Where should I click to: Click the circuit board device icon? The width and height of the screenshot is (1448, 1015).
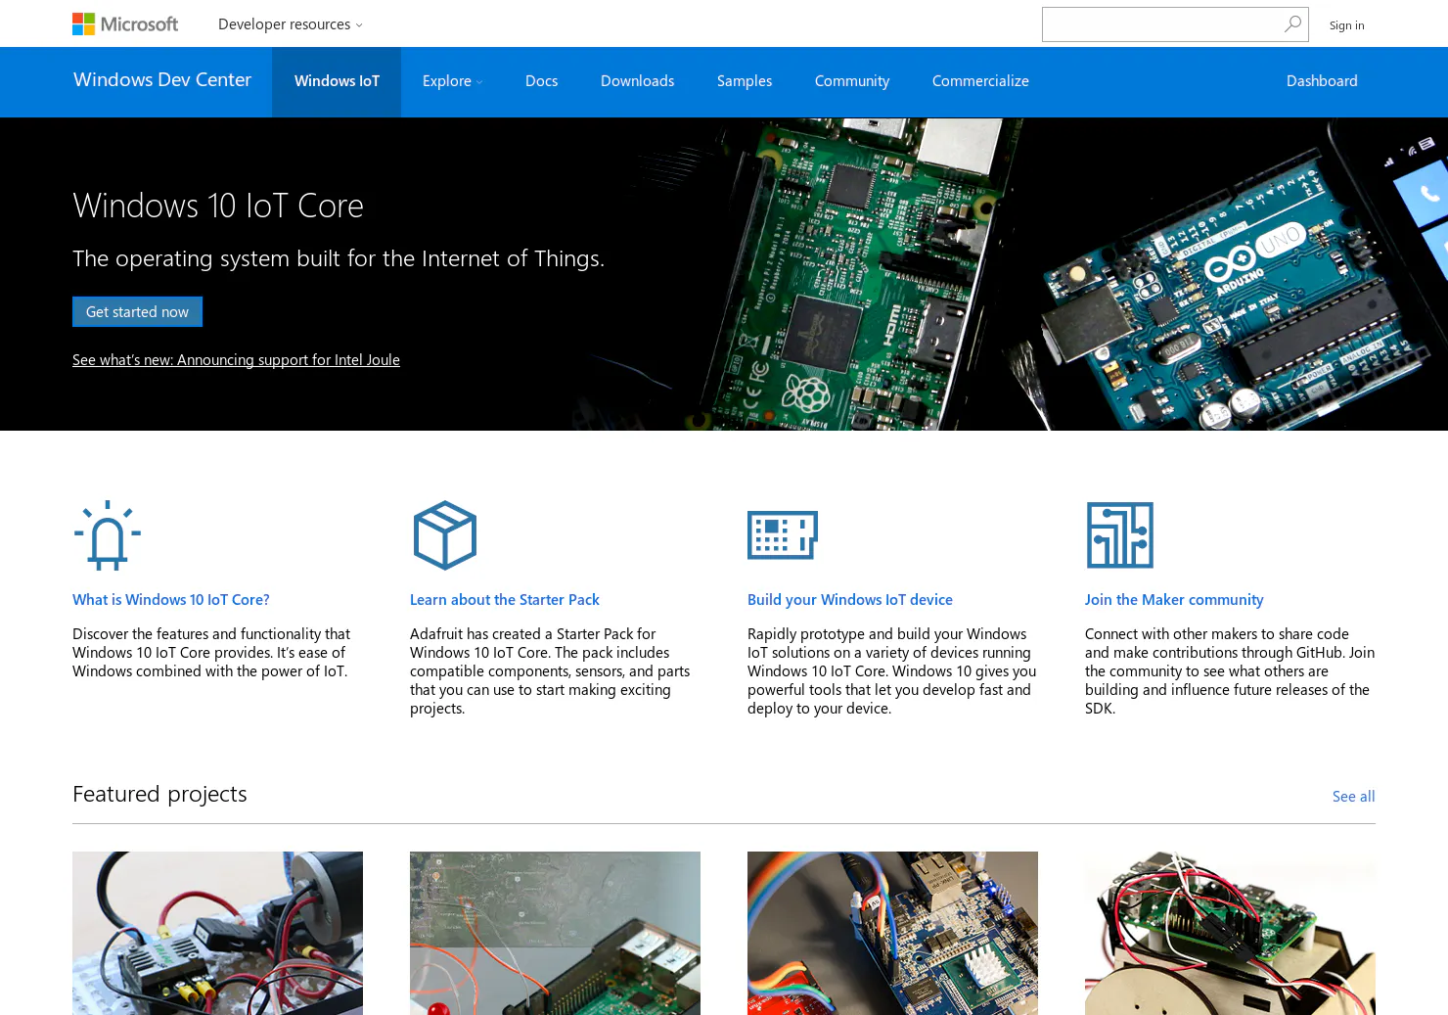pos(783,535)
